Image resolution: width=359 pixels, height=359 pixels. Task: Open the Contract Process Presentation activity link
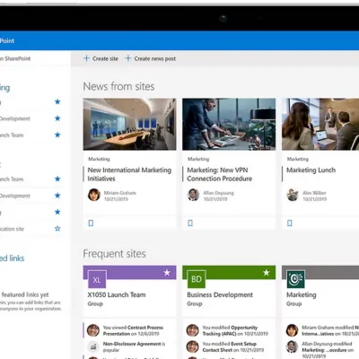133,330
